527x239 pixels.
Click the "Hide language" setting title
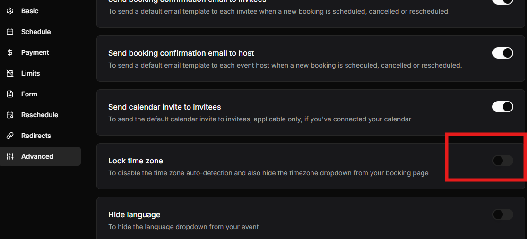(x=134, y=214)
